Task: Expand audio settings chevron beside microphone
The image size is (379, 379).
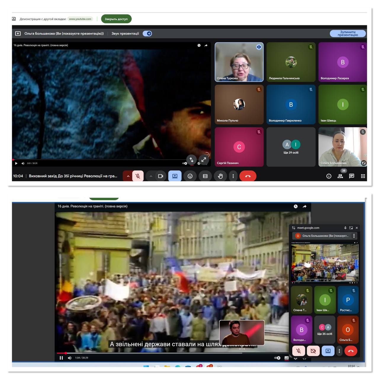Action: click(128, 176)
